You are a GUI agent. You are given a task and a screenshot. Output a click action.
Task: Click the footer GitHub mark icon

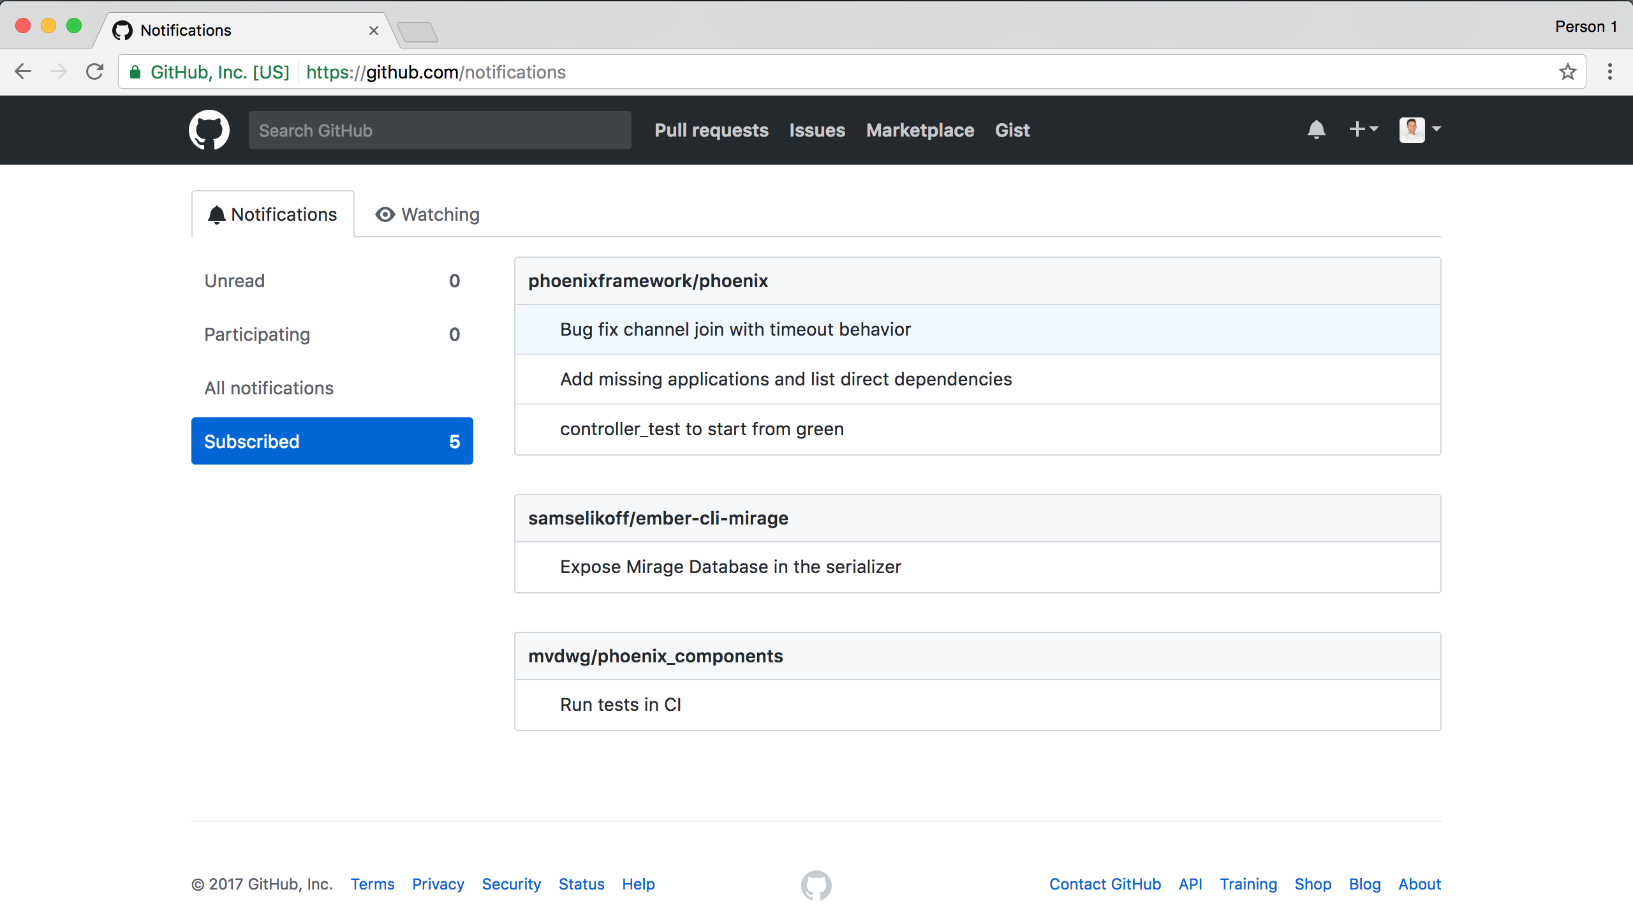816,884
